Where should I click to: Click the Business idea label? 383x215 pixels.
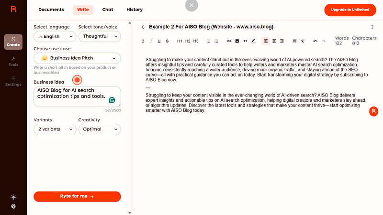coord(49,82)
